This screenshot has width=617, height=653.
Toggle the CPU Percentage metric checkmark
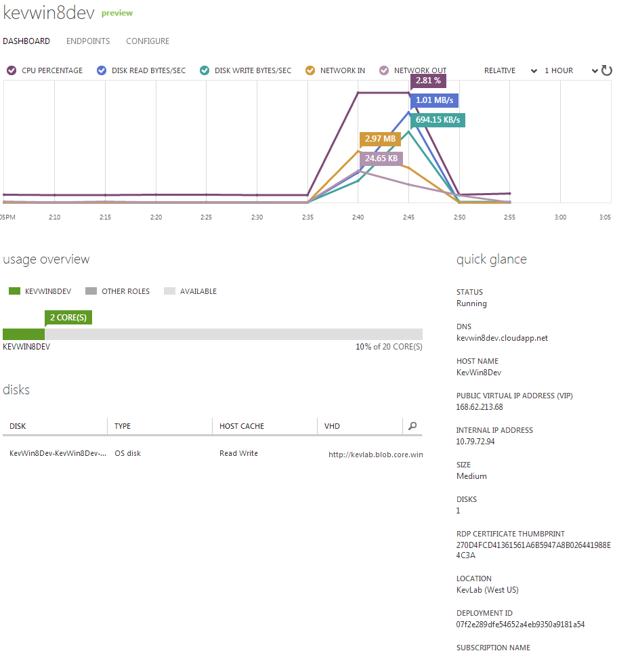pos(12,70)
